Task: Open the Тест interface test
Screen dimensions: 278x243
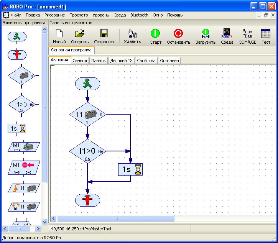Action: coord(266,36)
